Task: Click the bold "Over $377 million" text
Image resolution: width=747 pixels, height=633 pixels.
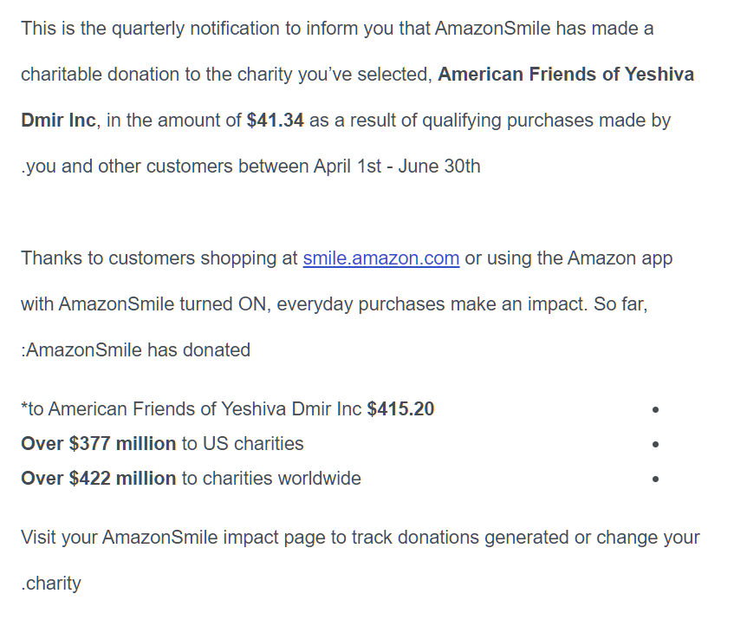Action: [98, 444]
